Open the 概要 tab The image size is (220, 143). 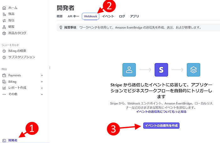tap(60, 16)
